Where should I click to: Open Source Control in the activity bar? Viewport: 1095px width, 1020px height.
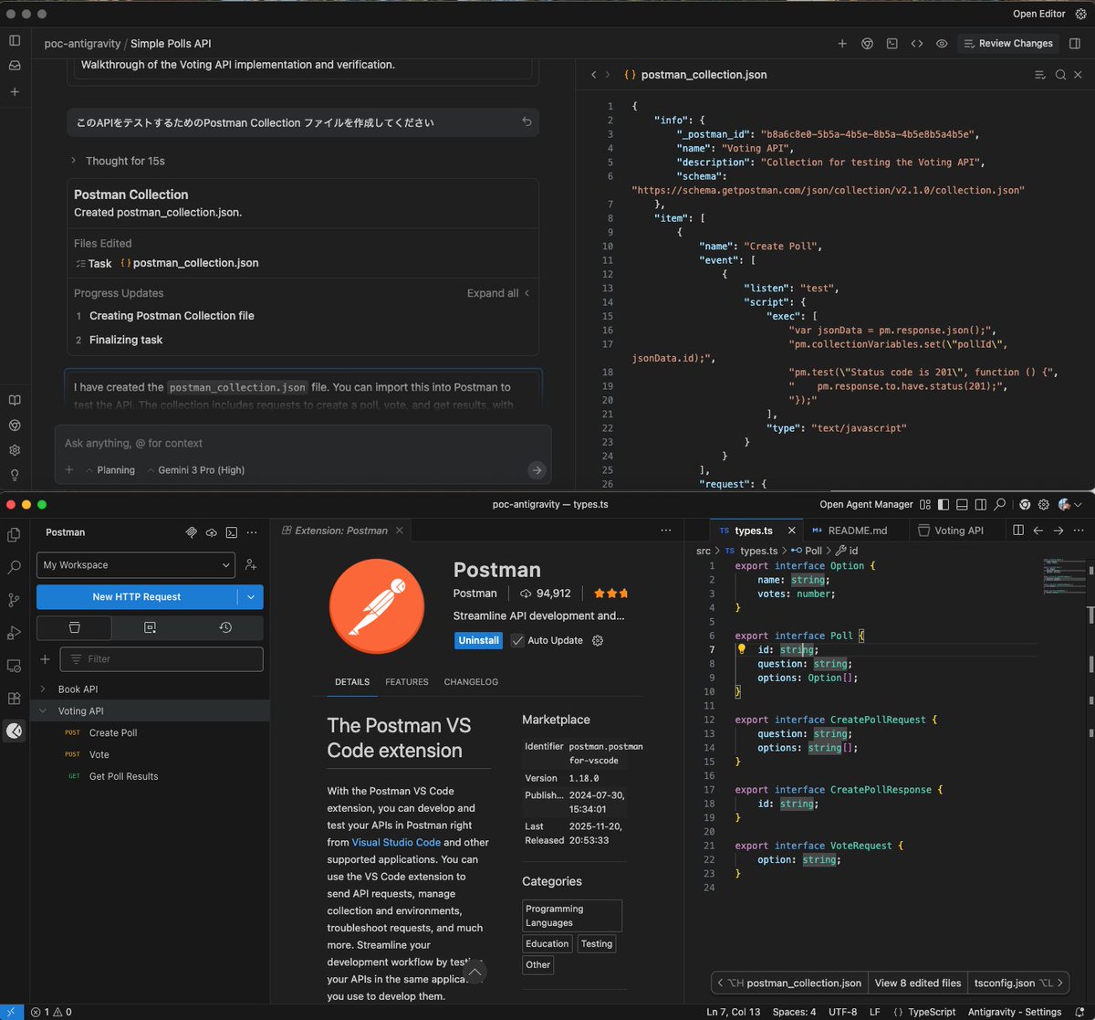click(x=14, y=600)
